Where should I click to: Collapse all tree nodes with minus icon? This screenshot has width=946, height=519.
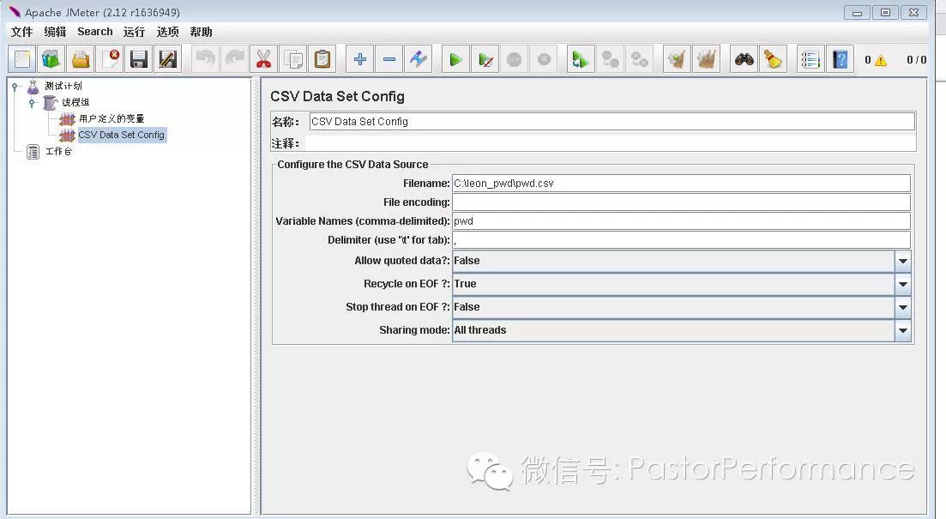click(x=389, y=59)
